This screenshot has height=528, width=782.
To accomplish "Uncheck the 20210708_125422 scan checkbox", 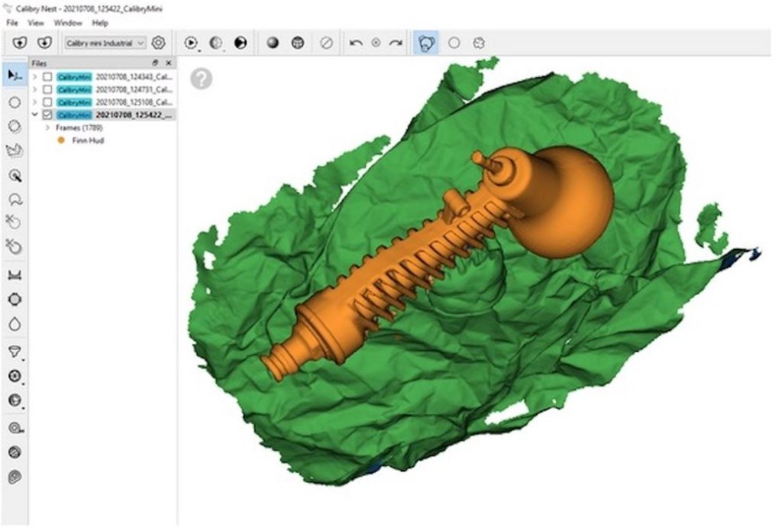I will [47, 115].
